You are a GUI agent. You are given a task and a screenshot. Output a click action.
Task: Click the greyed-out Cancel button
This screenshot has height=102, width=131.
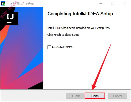click(118, 96)
